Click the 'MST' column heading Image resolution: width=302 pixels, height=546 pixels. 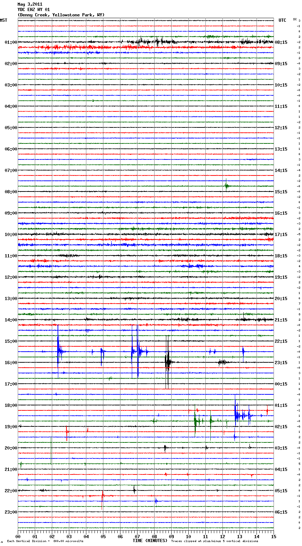(x=4, y=20)
